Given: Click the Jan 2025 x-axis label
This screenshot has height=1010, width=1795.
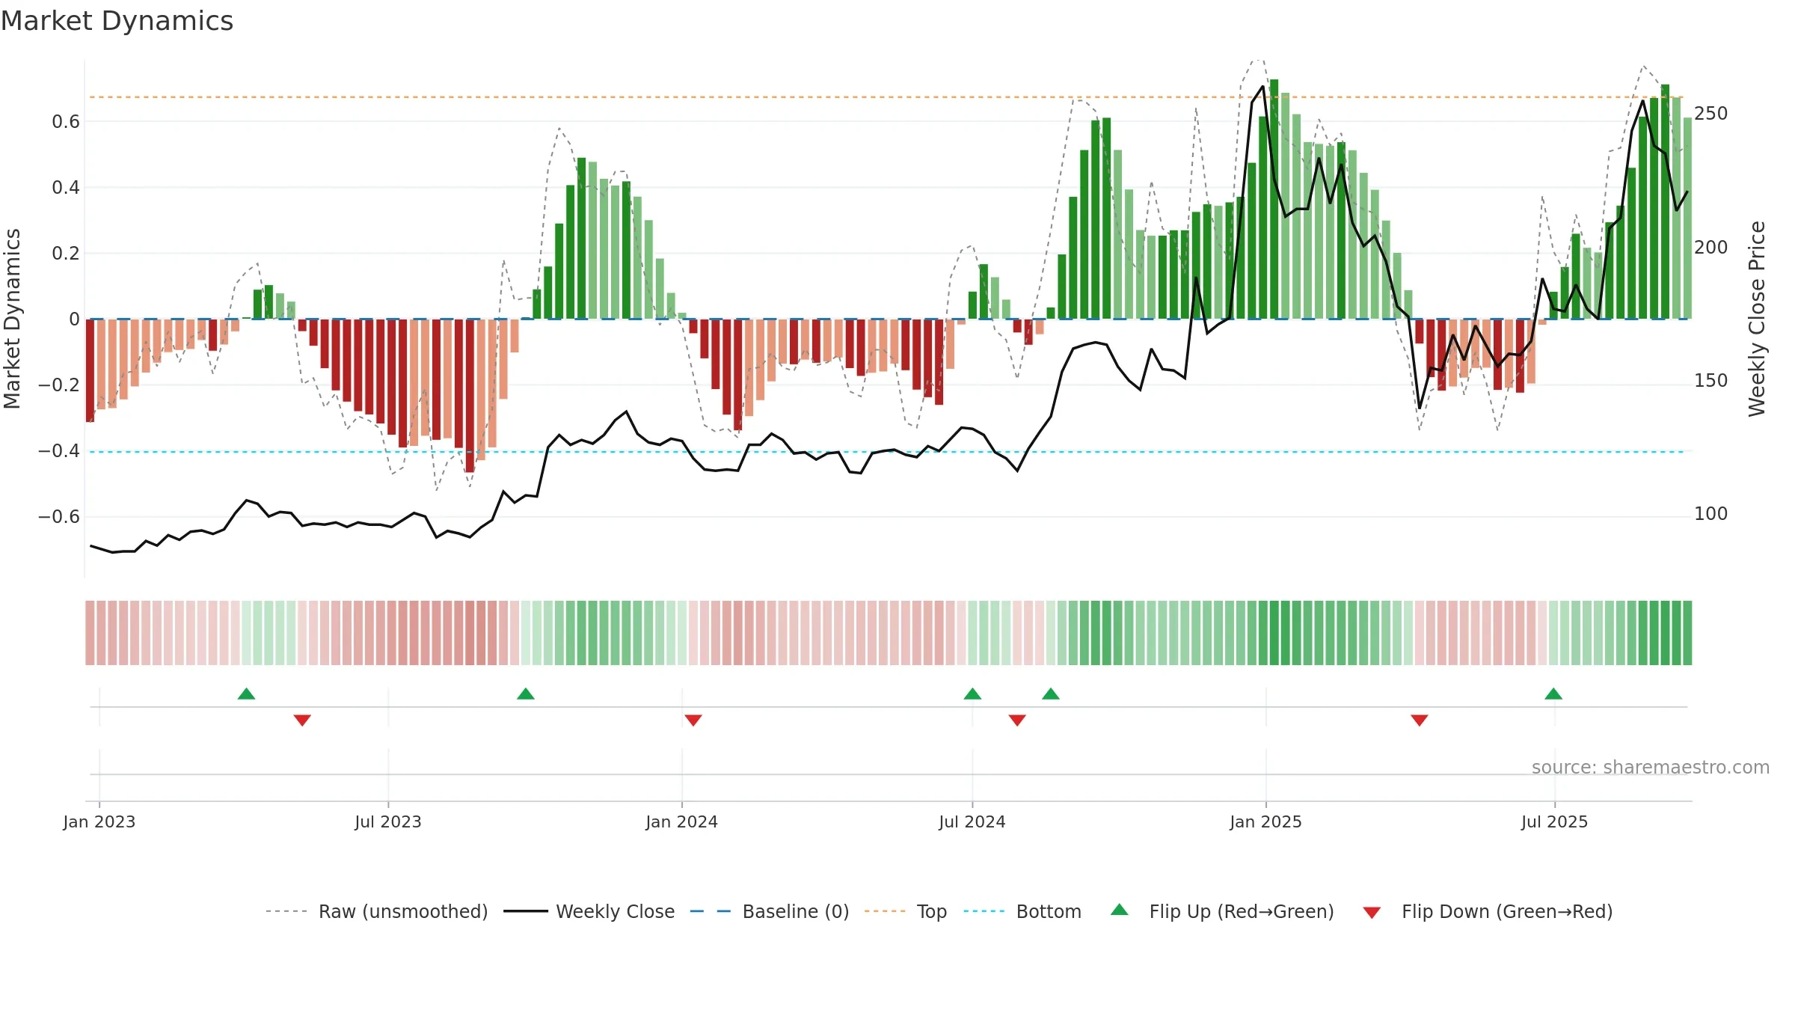Looking at the screenshot, I should 1266,821.
